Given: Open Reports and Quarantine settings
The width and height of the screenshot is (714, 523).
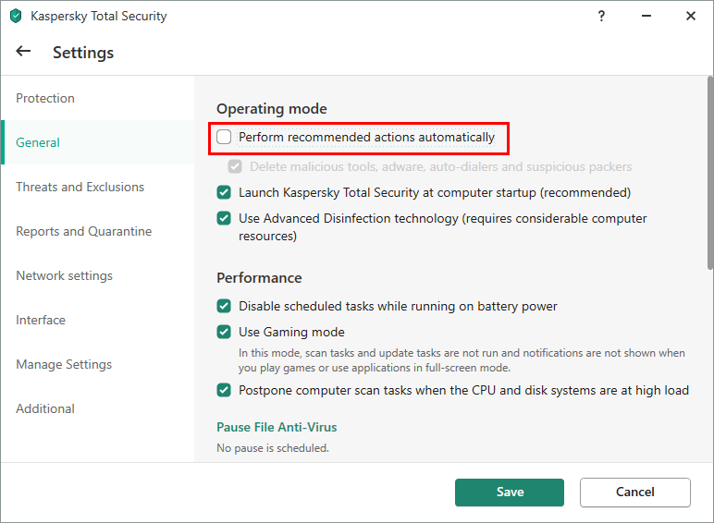Looking at the screenshot, I should (x=84, y=232).
